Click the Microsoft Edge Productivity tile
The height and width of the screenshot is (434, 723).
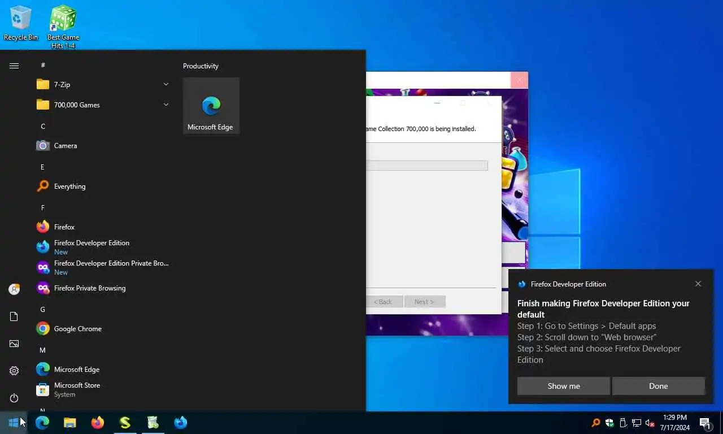tap(211, 106)
